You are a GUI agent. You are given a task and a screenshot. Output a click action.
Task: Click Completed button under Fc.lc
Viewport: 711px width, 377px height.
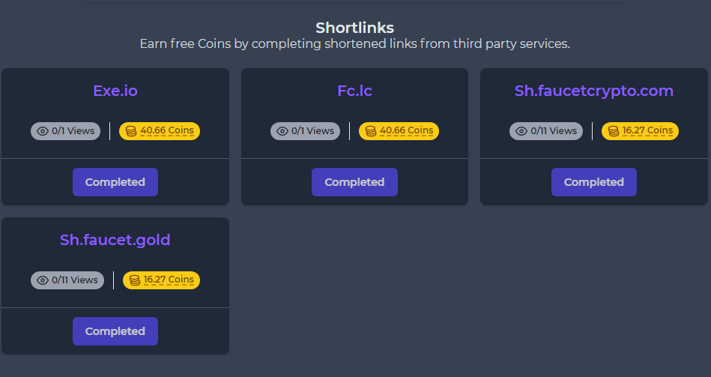pyautogui.click(x=354, y=182)
